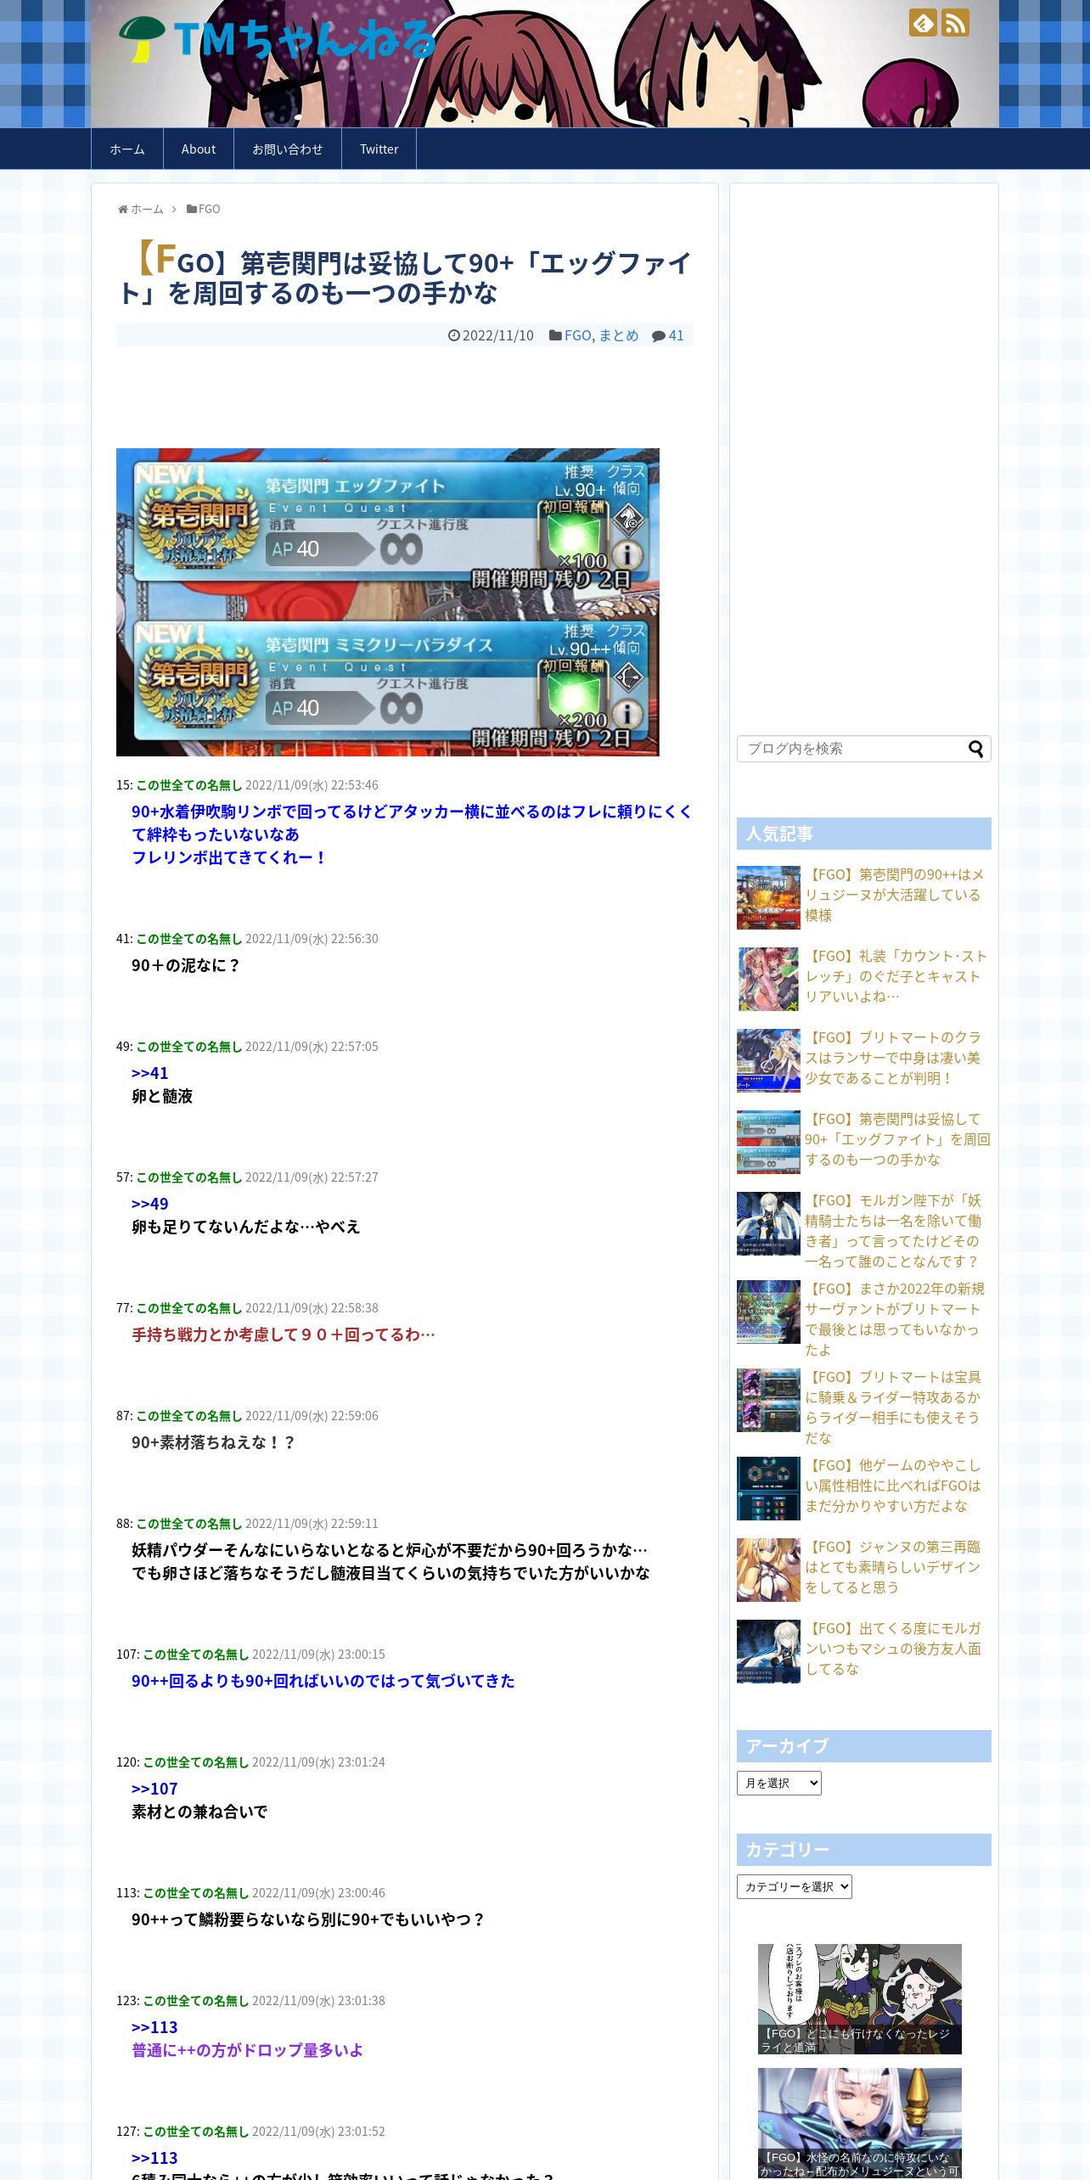Click the 2022/11/10 post date
This screenshot has height=2180, width=1090.
tap(497, 335)
